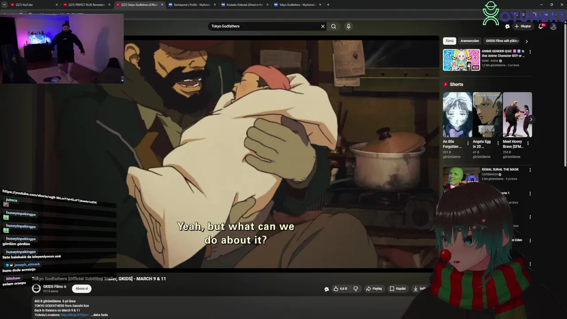Click the Kaydet save button
This screenshot has height=319, width=567.
(398, 289)
